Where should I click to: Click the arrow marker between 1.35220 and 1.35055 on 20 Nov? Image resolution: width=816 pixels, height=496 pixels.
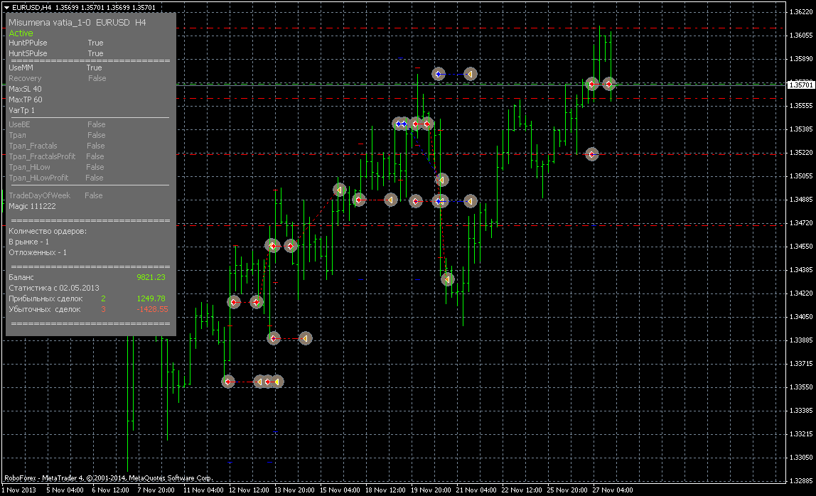[x=442, y=180]
